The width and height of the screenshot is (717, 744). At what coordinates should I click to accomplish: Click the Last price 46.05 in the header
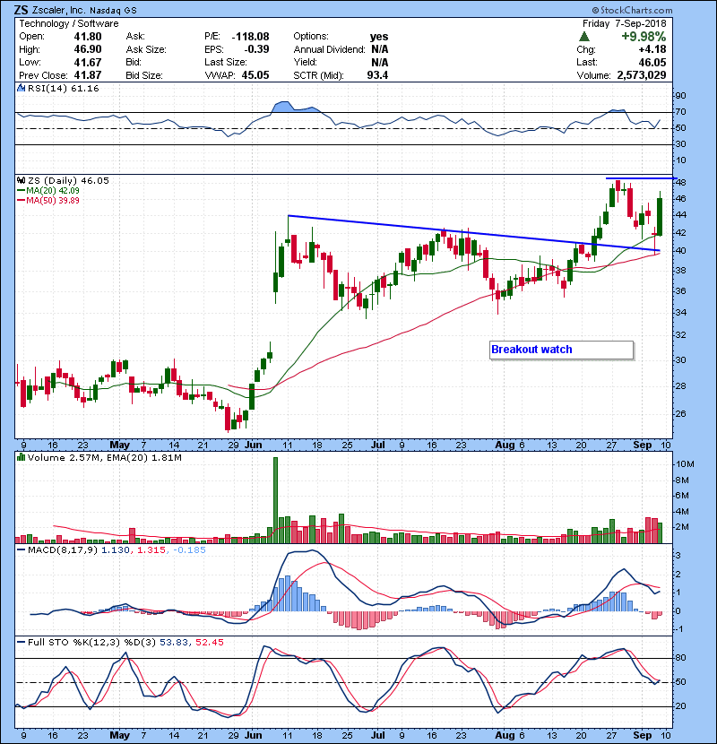click(x=652, y=62)
